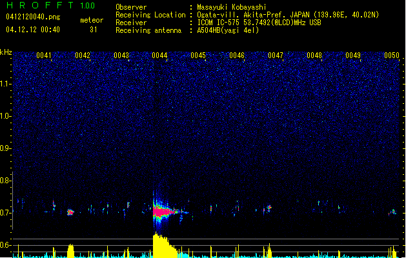This screenshot has height=258, width=406.
Task: Click observer name Masayuki Kobayashi
Action: click(232, 7)
